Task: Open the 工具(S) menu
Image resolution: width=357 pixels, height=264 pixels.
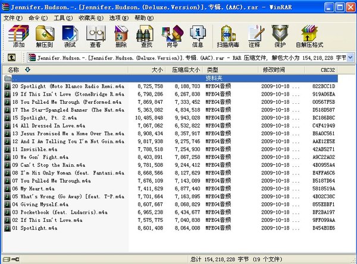Action: click(x=63, y=18)
